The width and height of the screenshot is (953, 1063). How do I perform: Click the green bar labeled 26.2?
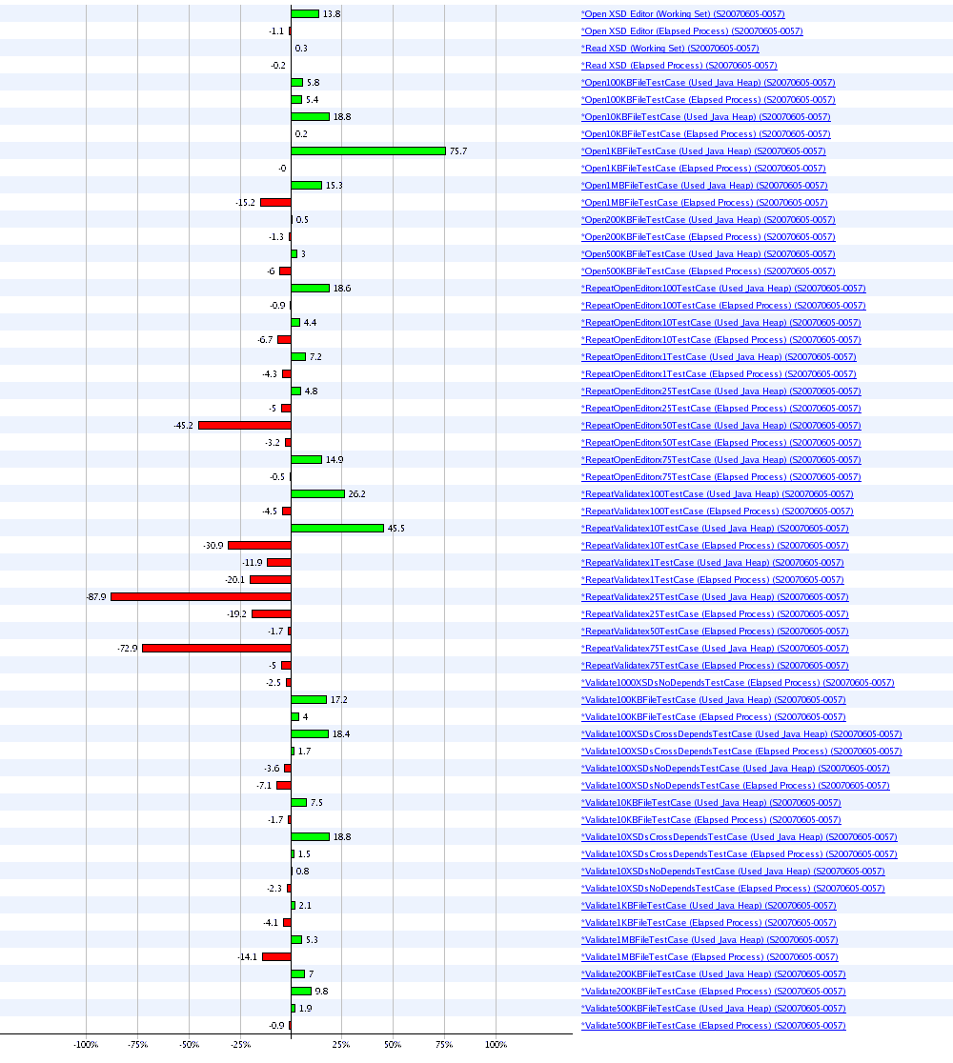click(x=317, y=493)
